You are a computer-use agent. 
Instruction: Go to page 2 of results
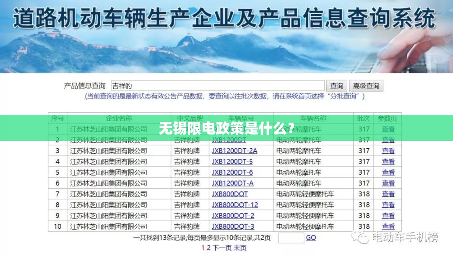click(x=208, y=248)
